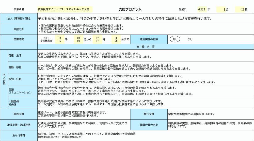Click the 地域支援・地域連携 header cell
254x141 pixels.
[19, 125]
